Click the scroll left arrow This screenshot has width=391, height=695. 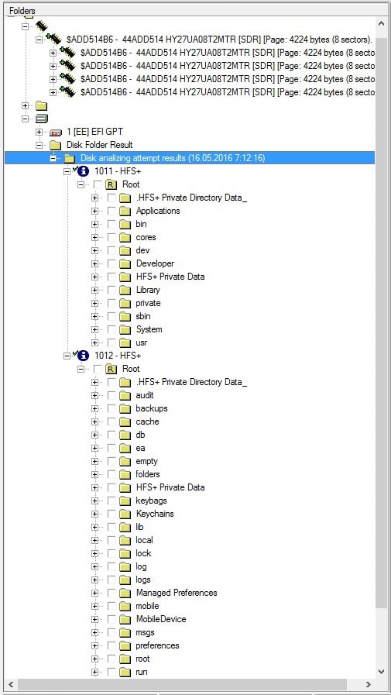(x=11, y=684)
